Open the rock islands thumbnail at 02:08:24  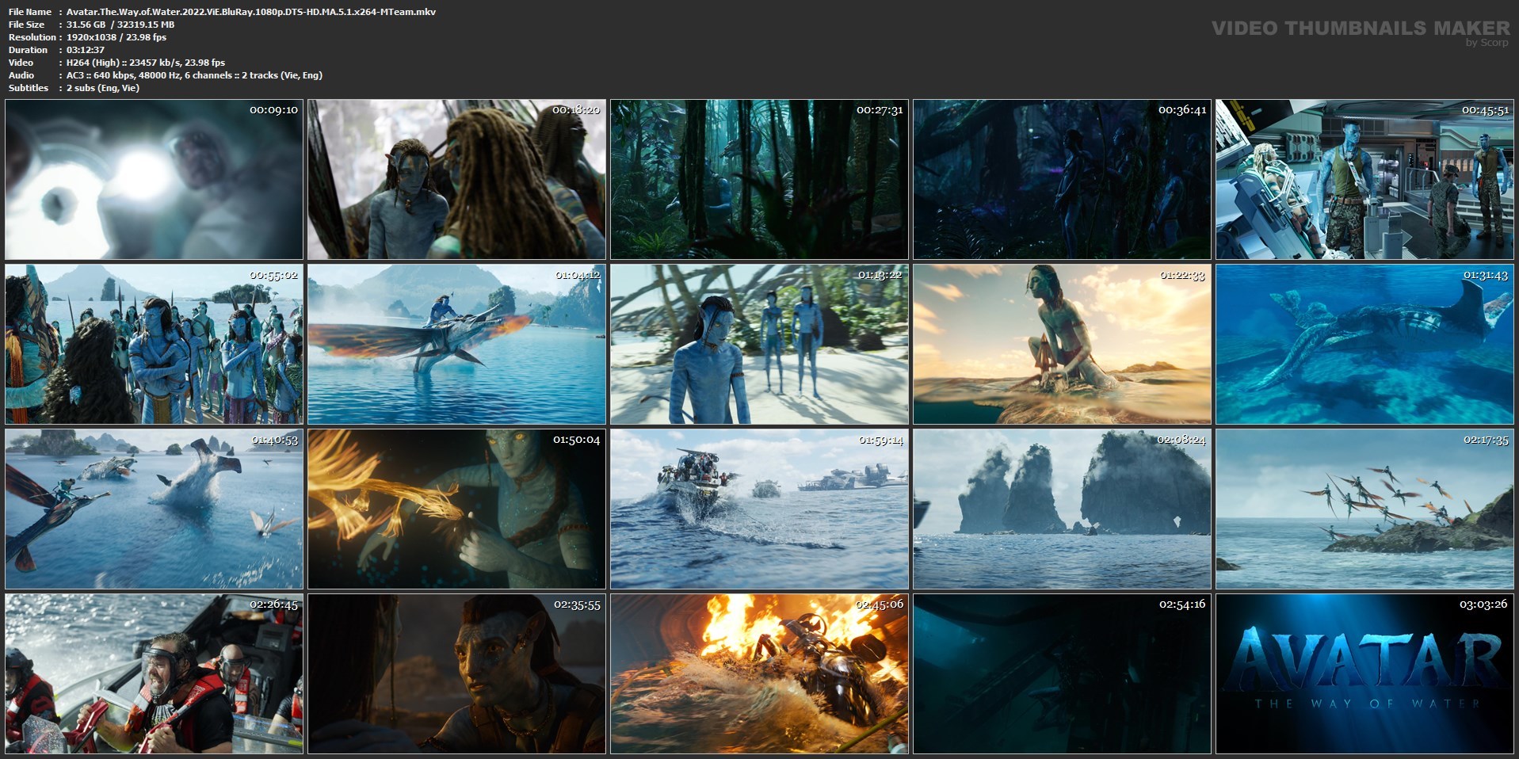[x=1062, y=509]
